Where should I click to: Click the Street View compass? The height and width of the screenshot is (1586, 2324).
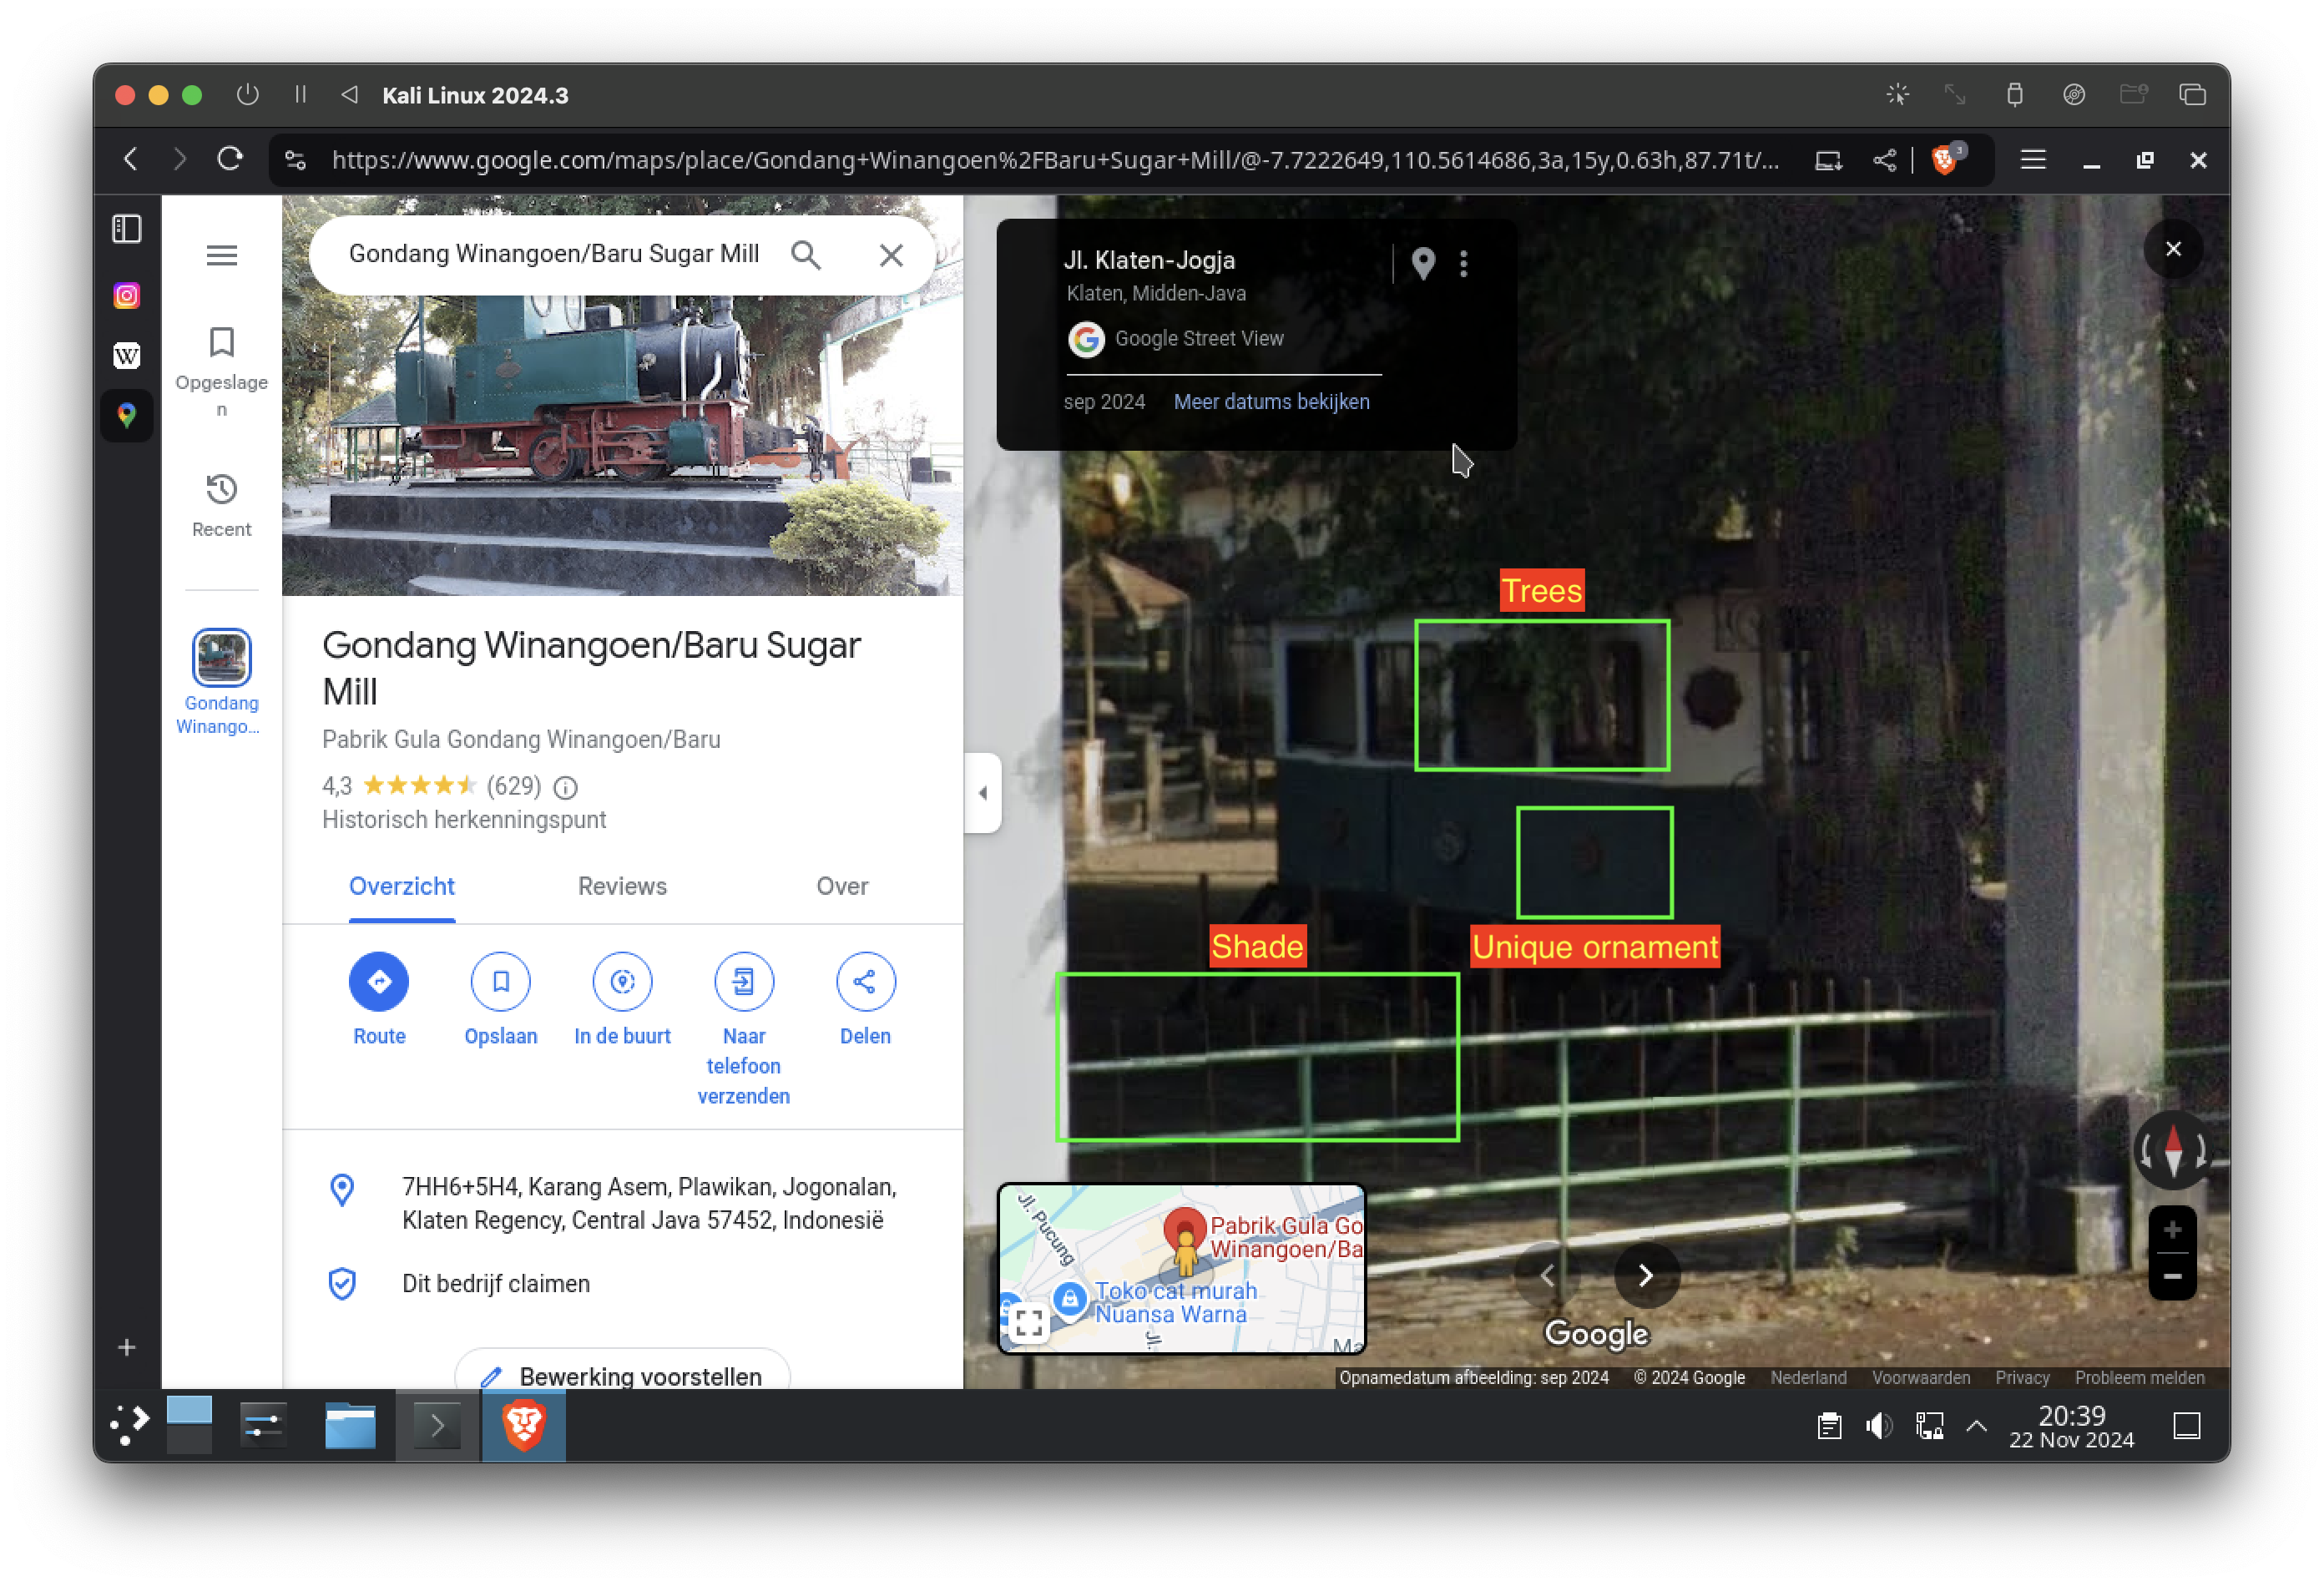tap(2174, 1151)
